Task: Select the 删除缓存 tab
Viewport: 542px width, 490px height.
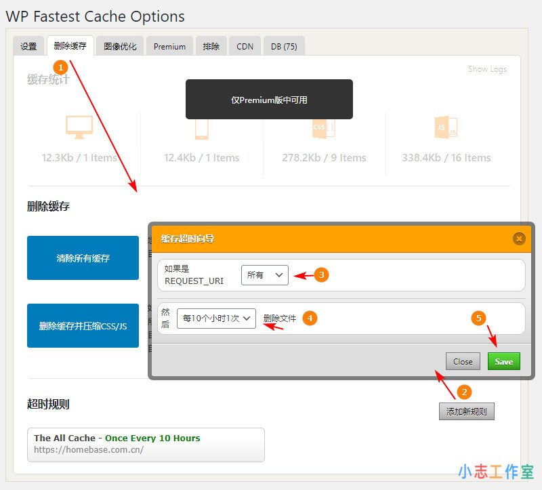Action: pos(70,46)
